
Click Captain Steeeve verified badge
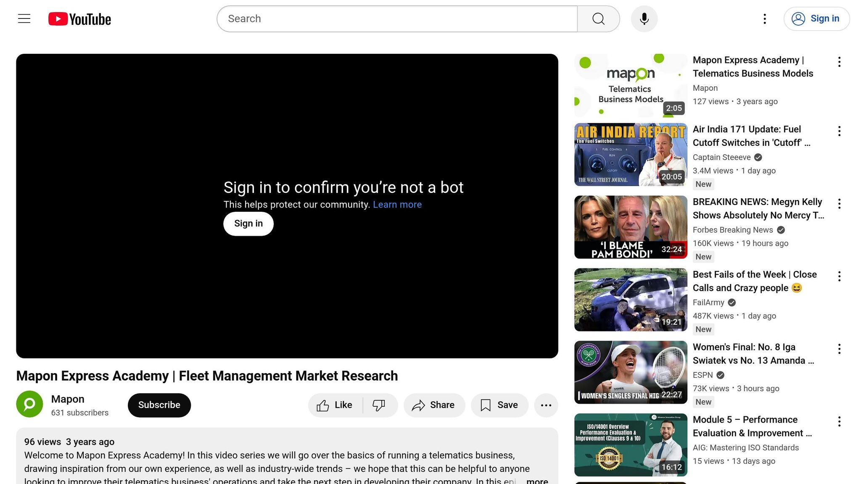(758, 157)
